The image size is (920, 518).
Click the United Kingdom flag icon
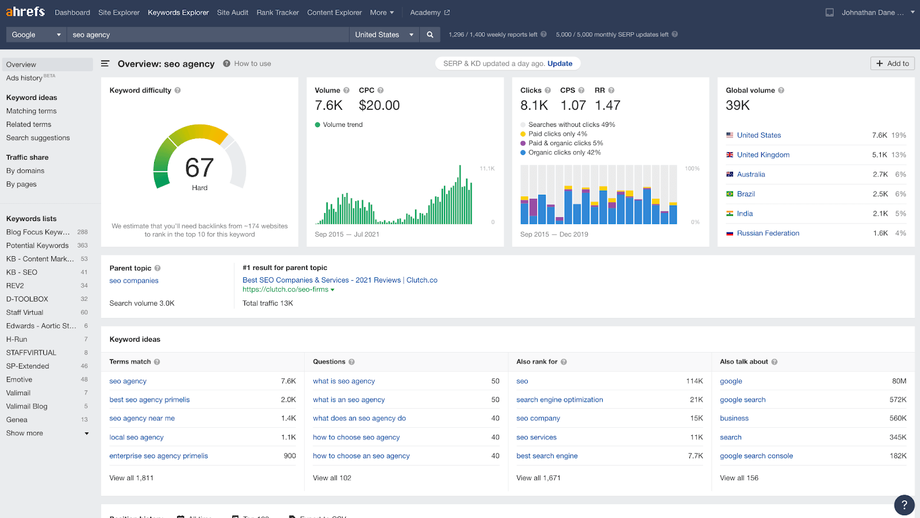[730, 154]
